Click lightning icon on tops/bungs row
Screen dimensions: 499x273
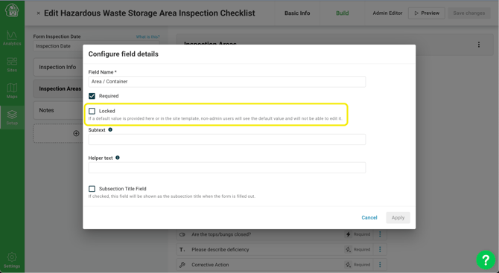[348, 234]
